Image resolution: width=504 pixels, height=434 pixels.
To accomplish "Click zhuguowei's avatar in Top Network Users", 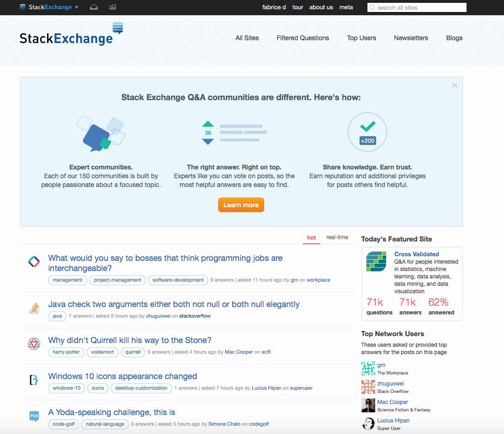I will [368, 387].
